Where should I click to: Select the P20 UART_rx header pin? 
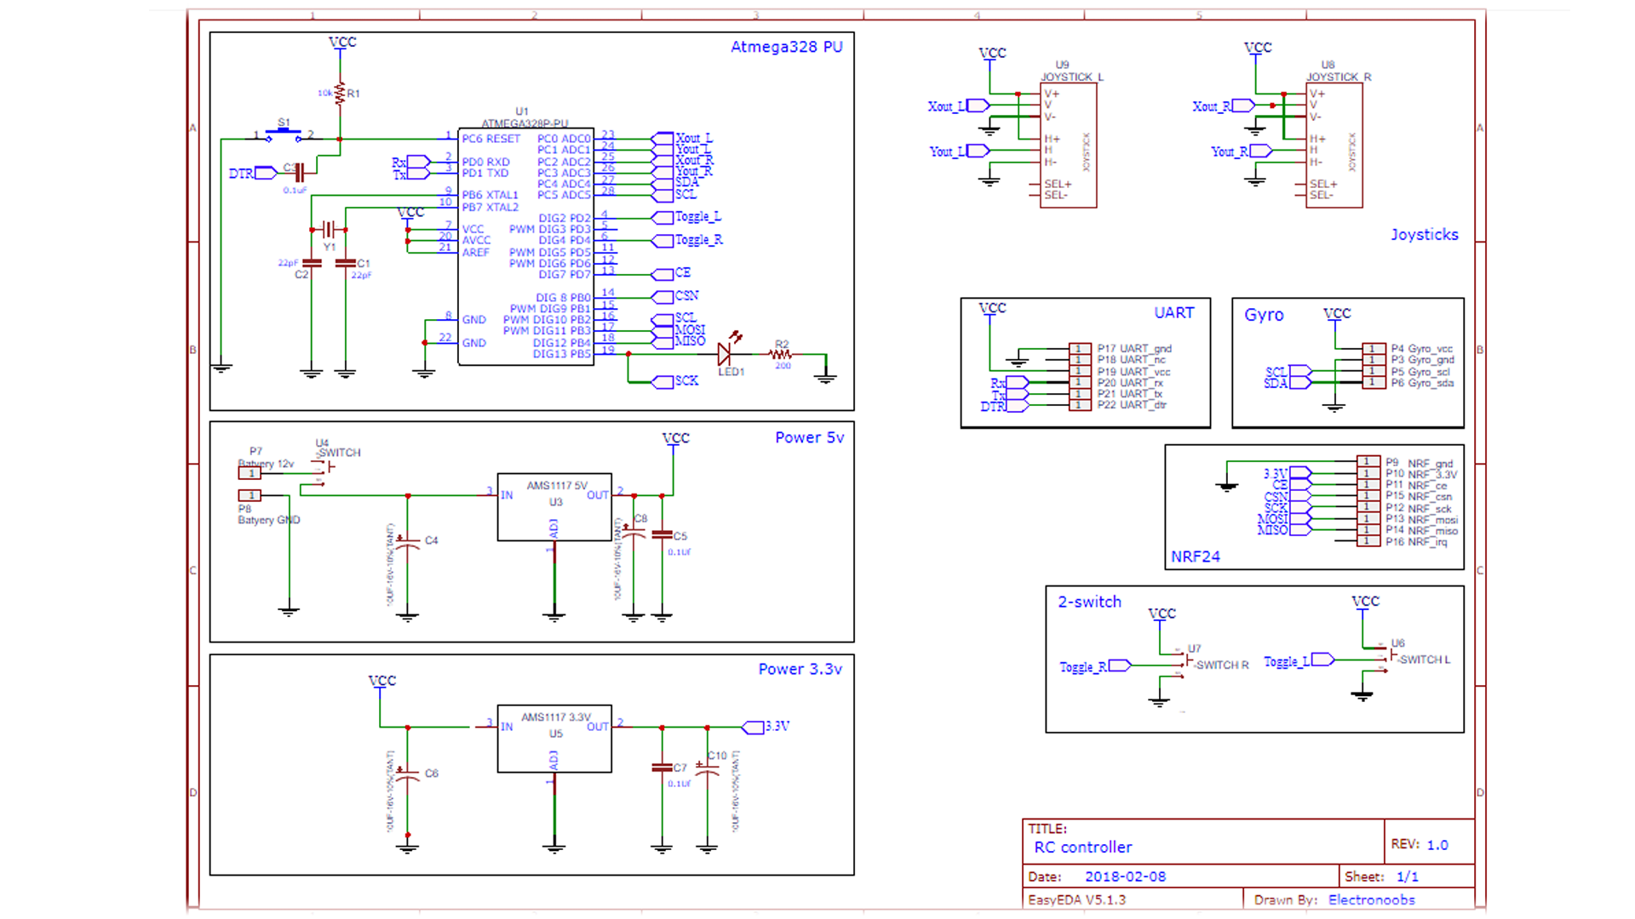click(1080, 383)
